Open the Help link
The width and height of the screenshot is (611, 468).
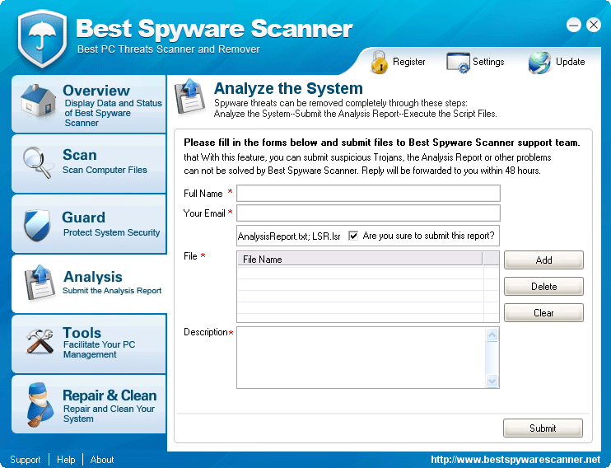coord(66,460)
